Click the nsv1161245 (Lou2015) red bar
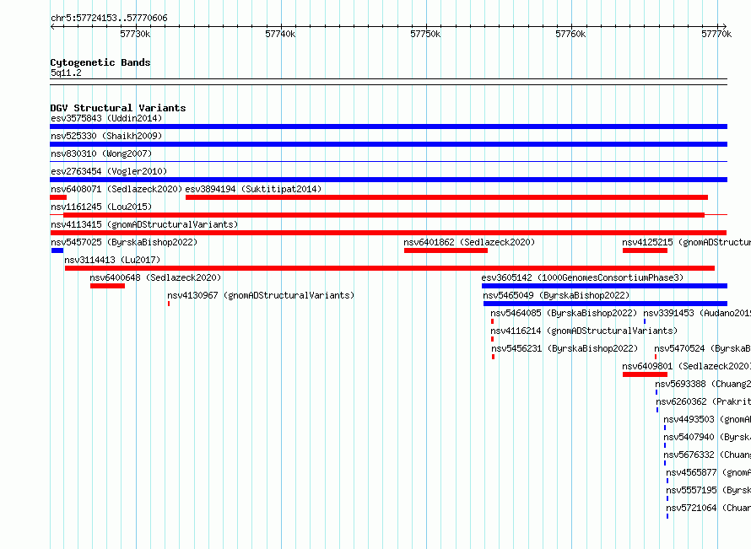The width and height of the screenshot is (751, 549). pos(384,215)
